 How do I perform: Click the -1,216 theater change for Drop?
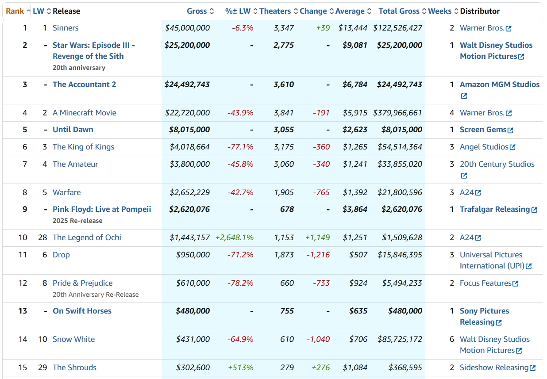[318, 255]
